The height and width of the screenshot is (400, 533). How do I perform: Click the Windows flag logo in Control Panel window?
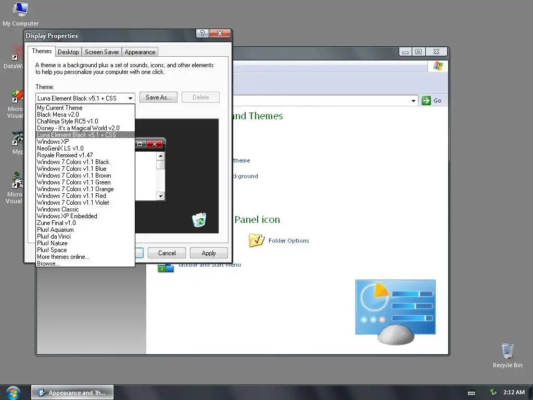pos(438,66)
